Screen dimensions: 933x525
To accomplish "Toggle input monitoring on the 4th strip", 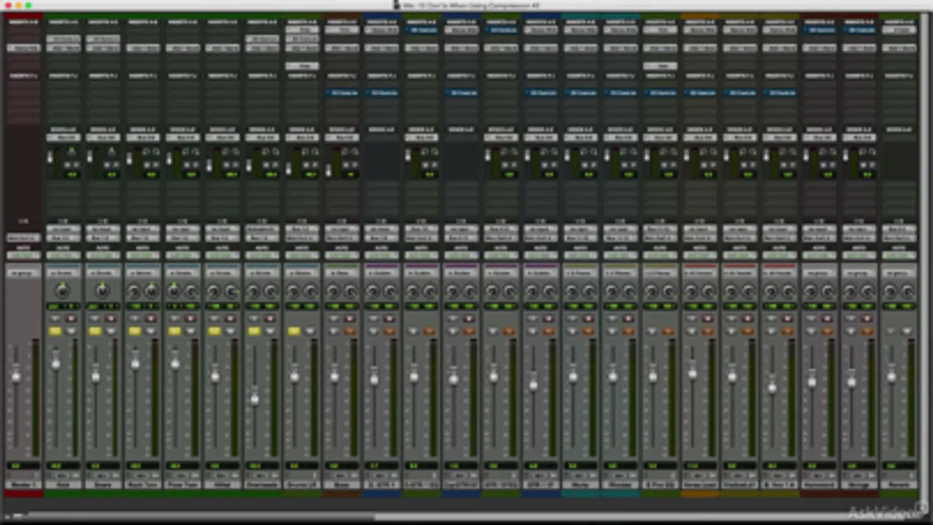I will pyautogui.click(x=135, y=318).
